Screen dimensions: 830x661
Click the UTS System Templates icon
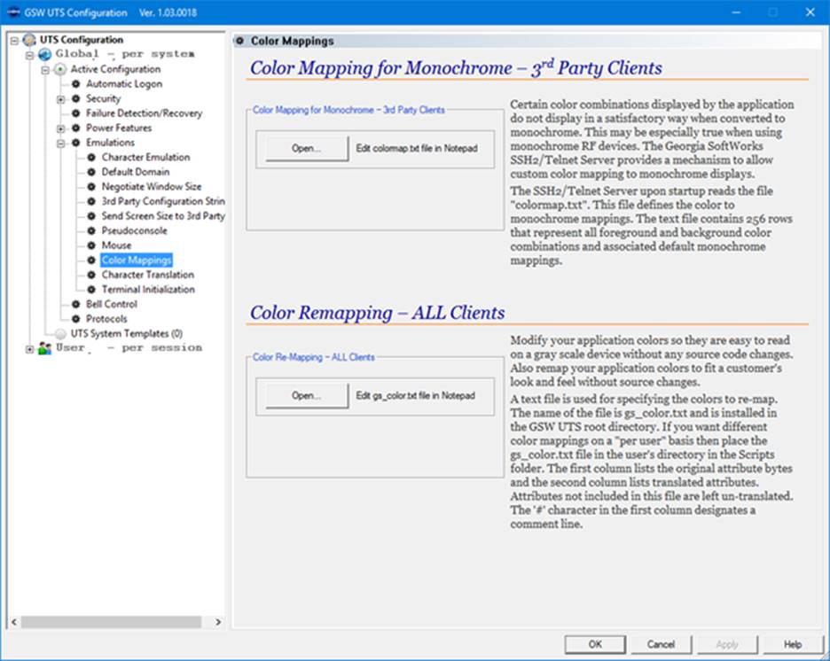[61, 334]
